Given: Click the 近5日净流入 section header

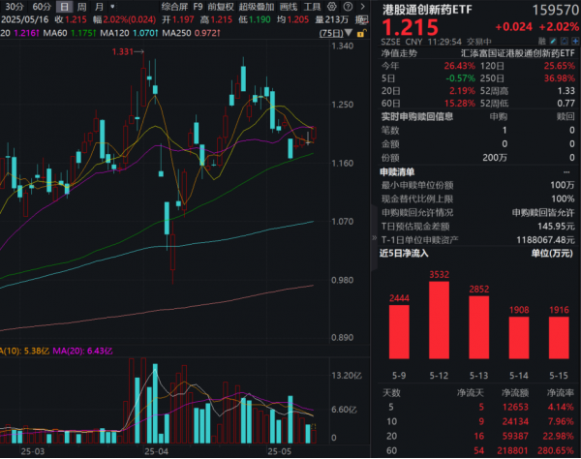Looking at the screenshot, I should pos(404,254).
